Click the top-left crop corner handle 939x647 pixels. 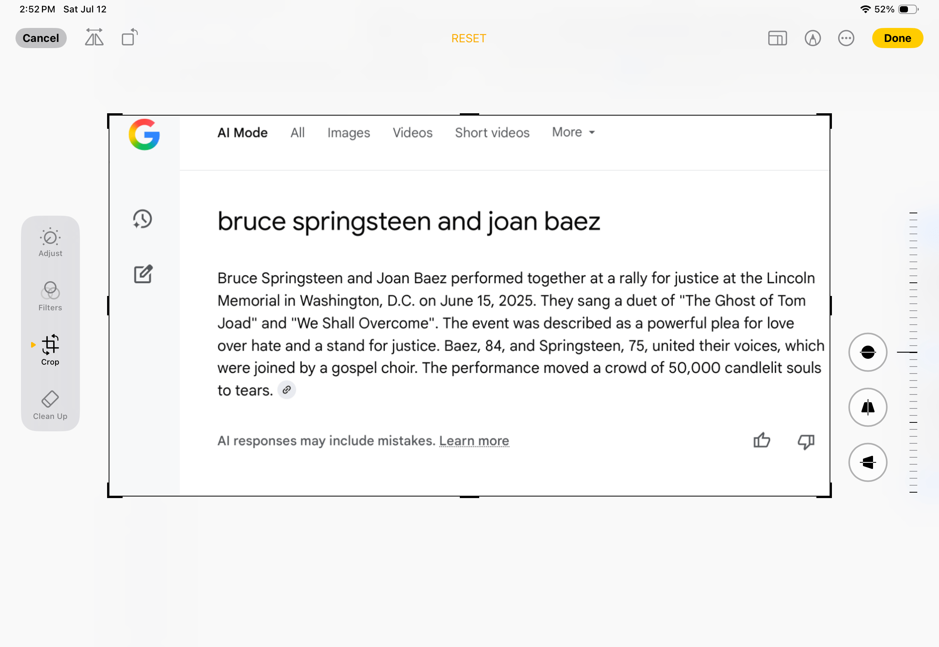(109, 116)
